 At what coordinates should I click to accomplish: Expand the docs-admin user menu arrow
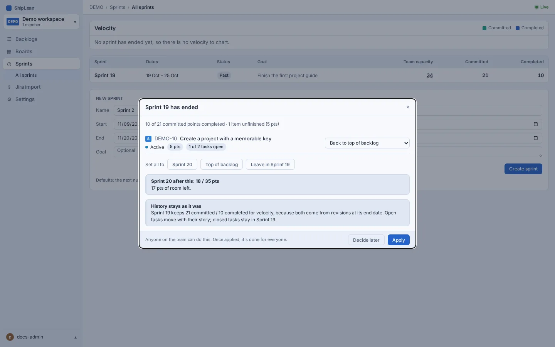76,337
